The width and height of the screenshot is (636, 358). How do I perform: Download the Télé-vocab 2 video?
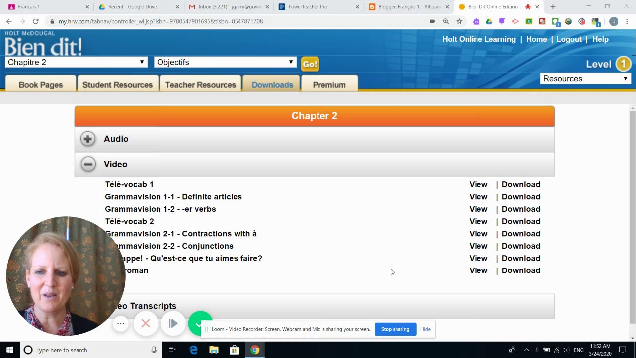click(x=521, y=221)
